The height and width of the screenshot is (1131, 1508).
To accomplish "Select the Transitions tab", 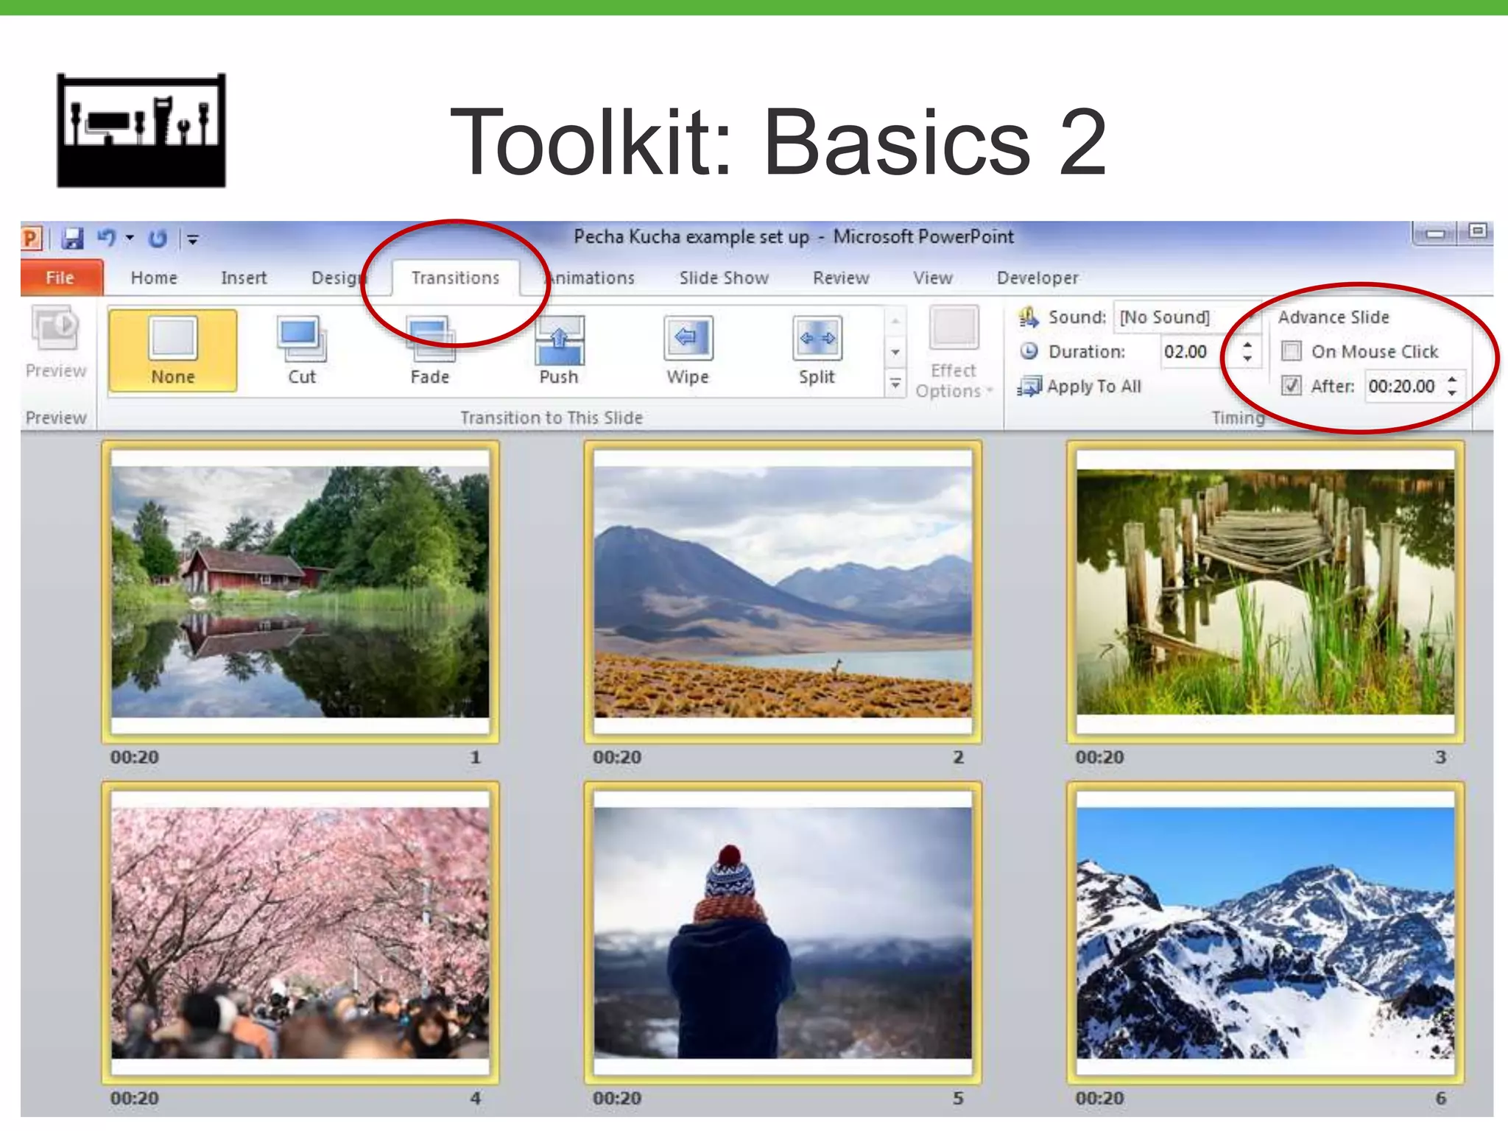I will (x=455, y=278).
